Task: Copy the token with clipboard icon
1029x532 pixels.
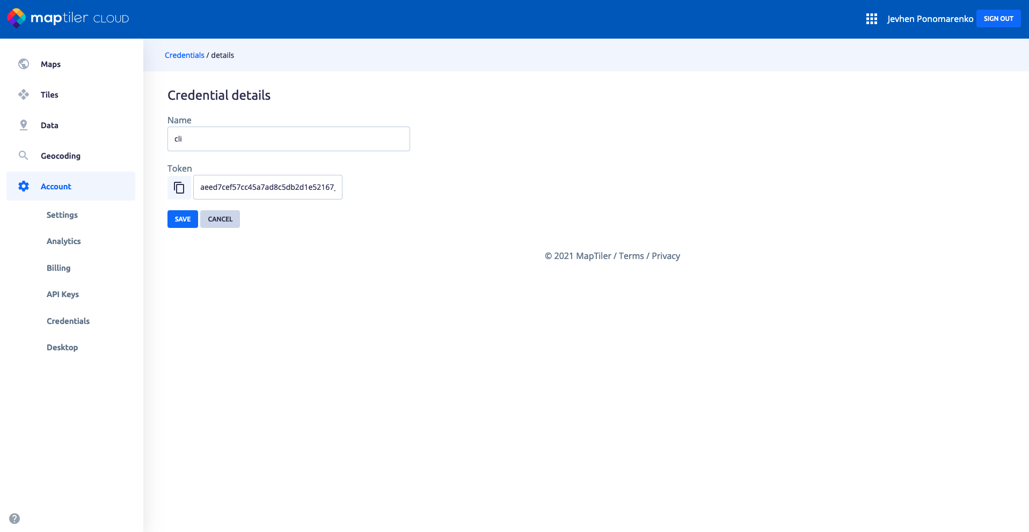Action: [179, 188]
